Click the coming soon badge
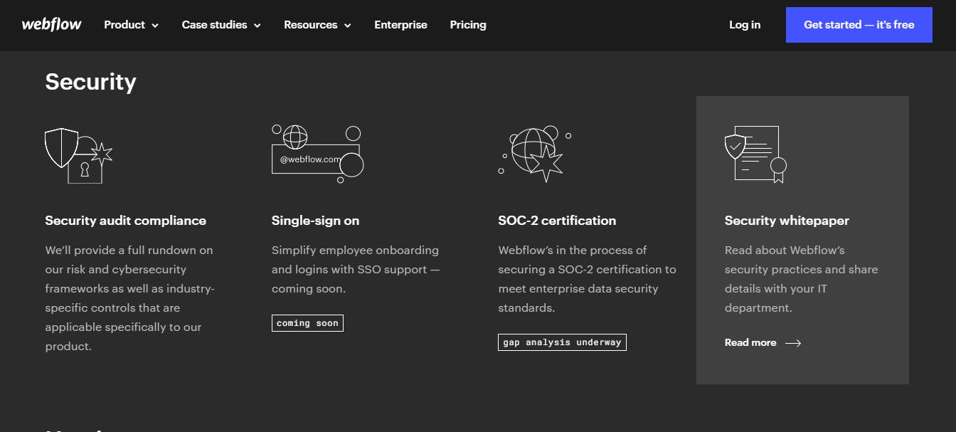The width and height of the screenshot is (956, 432). tap(307, 323)
